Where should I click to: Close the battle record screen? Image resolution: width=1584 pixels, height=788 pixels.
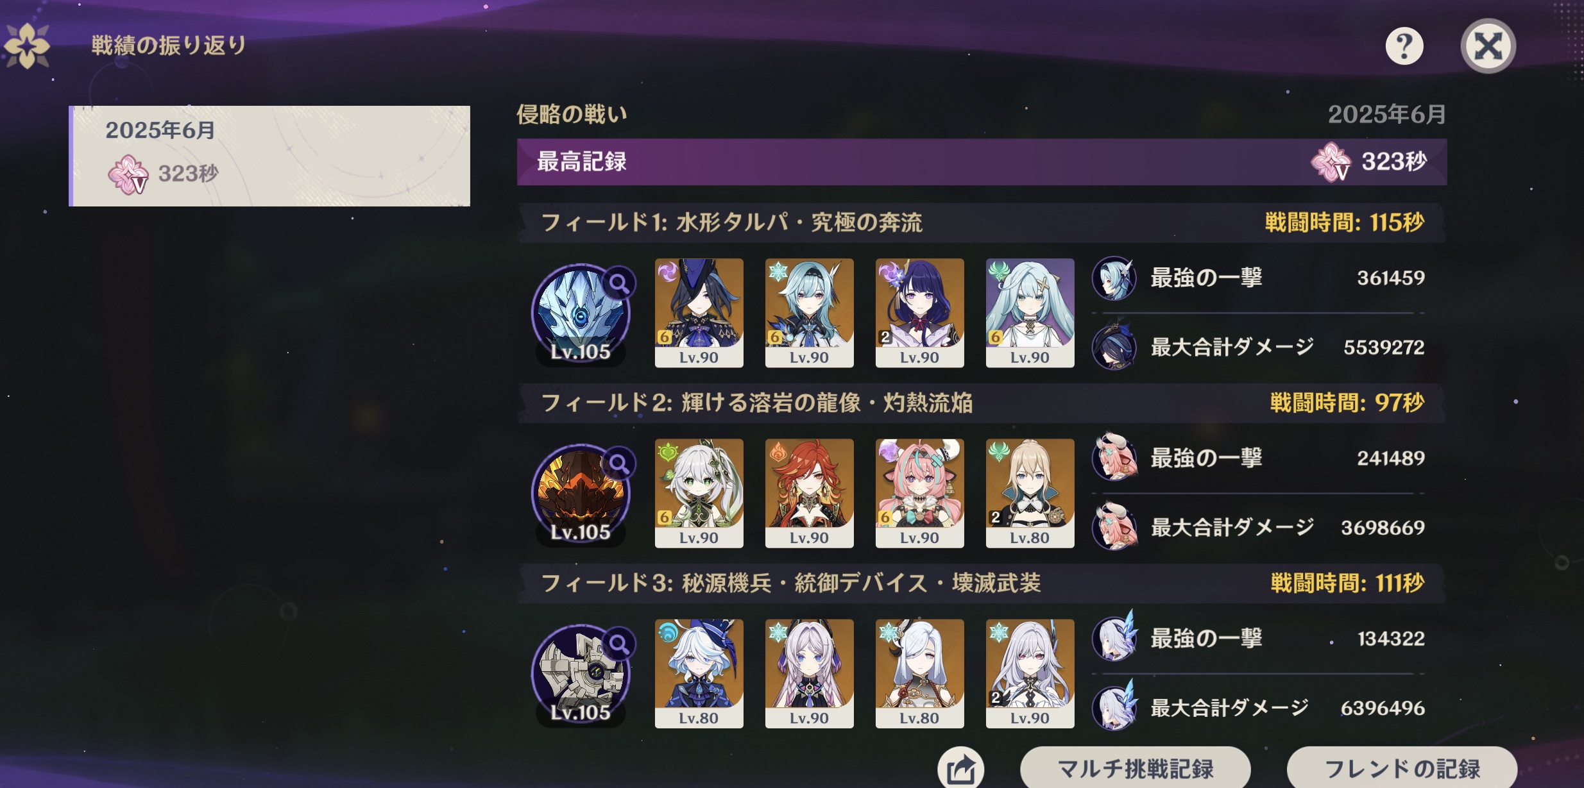pyautogui.click(x=1488, y=46)
